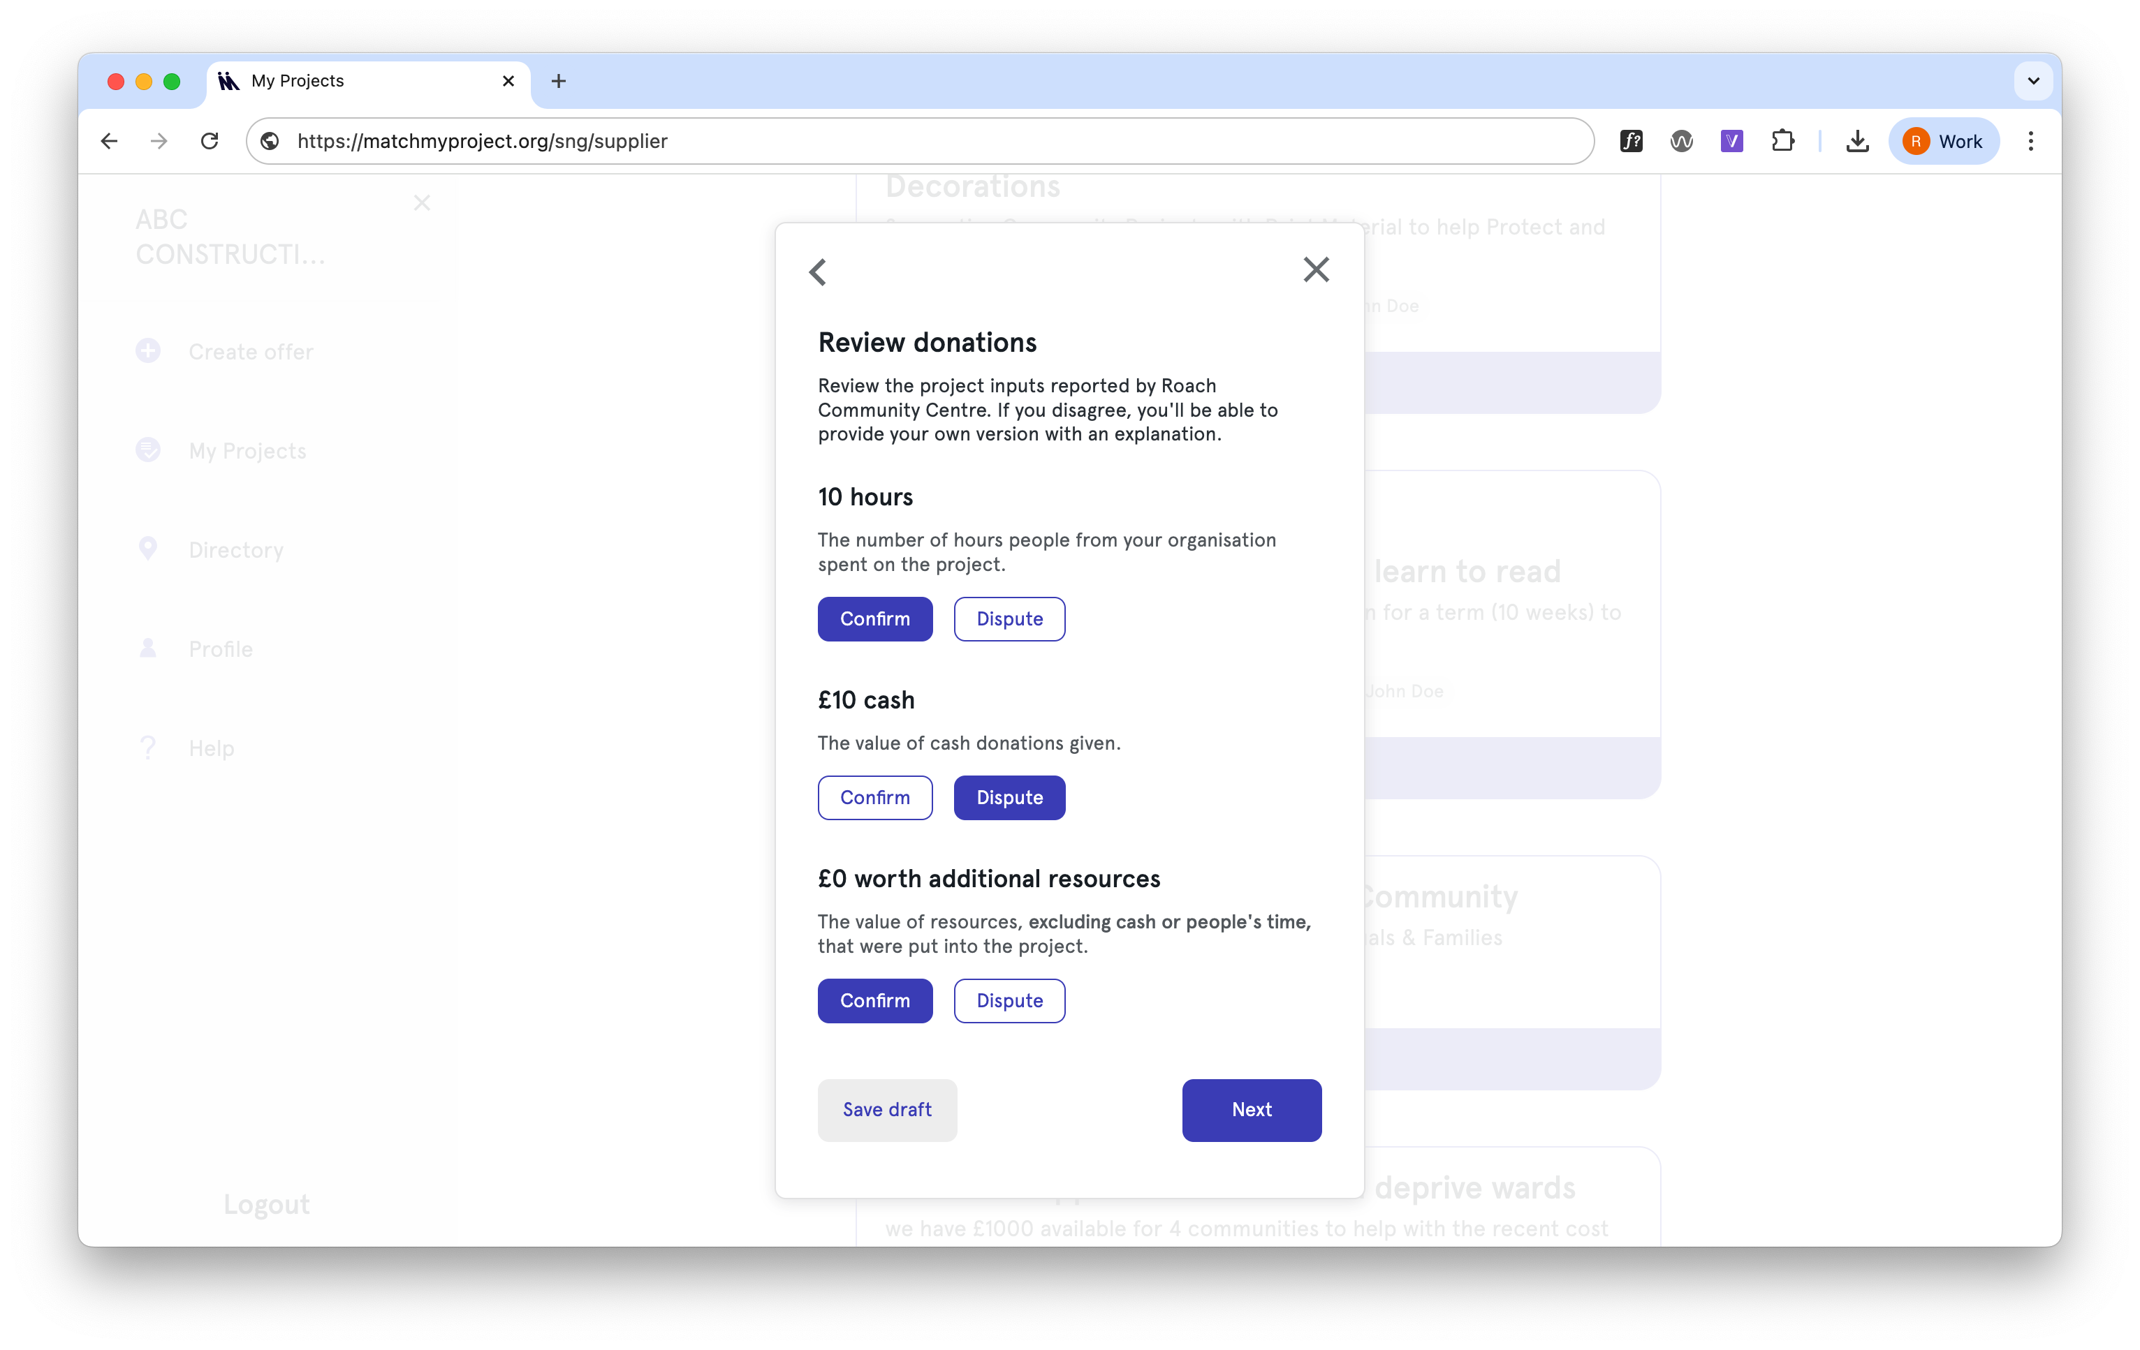Dispute the £0 additional resources value

(x=1009, y=1001)
